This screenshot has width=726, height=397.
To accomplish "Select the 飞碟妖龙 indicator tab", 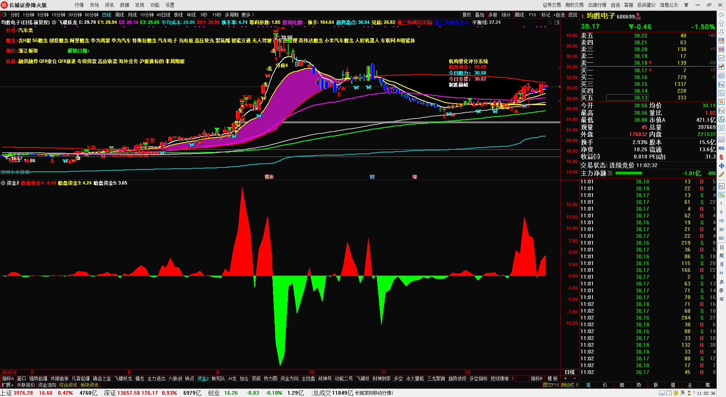I will point(123,378).
